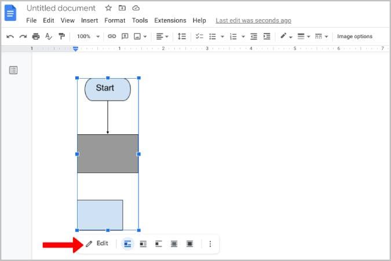Open more options three-dot menu

pyautogui.click(x=210, y=244)
